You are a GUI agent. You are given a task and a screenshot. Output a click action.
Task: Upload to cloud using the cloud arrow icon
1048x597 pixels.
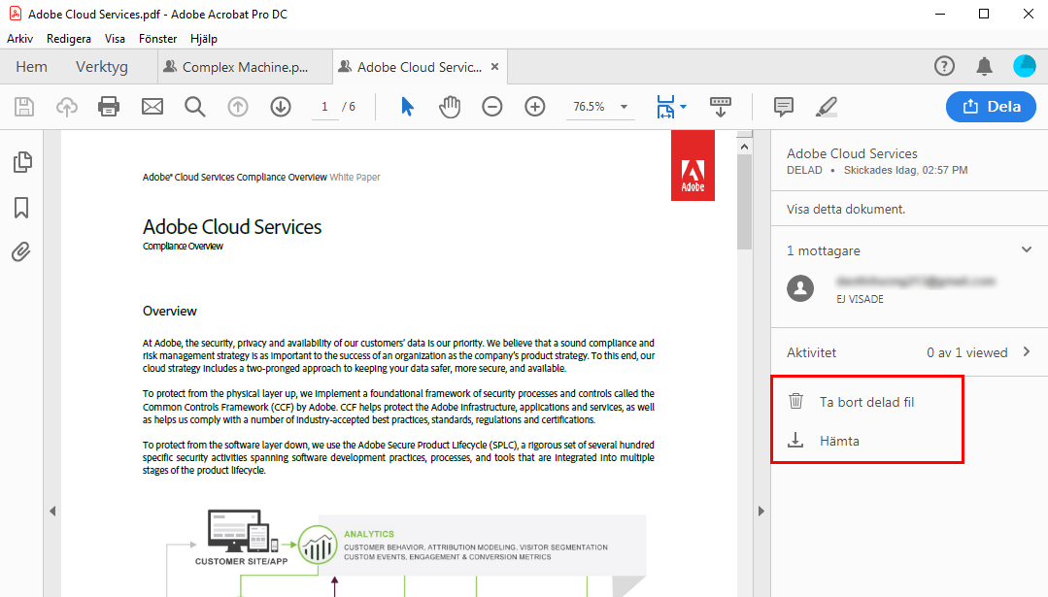66,107
